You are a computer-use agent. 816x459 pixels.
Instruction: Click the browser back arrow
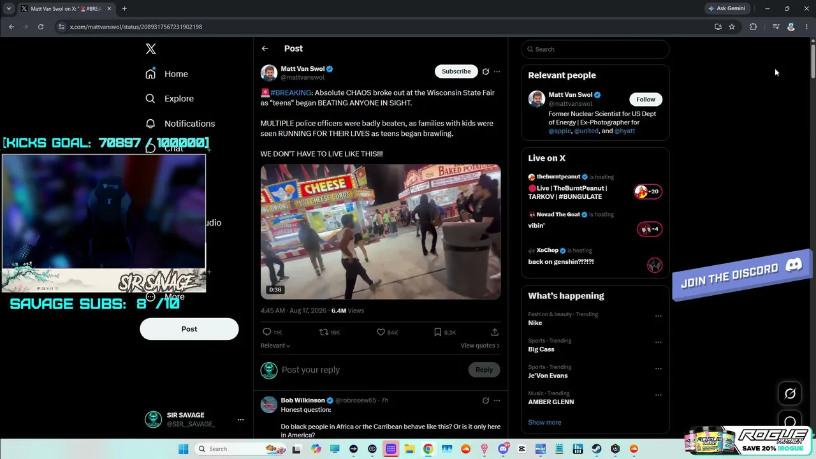(x=11, y=27)
